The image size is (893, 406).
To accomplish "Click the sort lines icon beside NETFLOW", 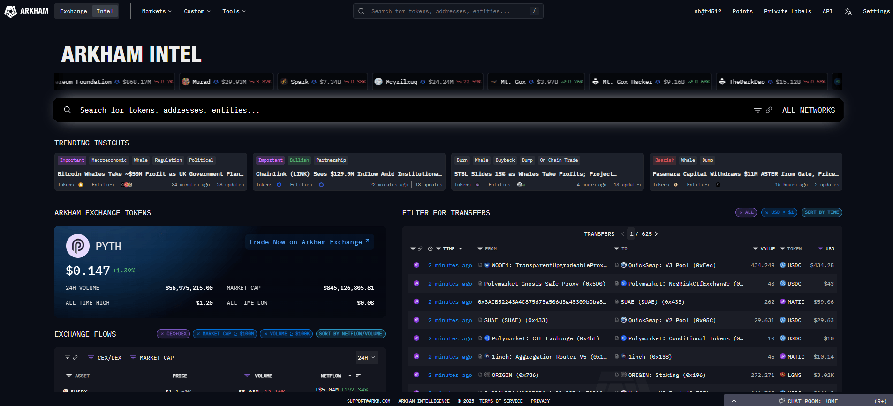I will point(358,376).
